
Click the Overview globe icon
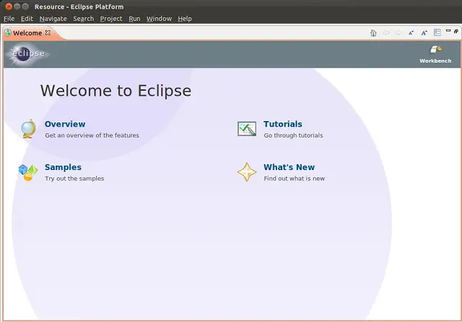28,129
